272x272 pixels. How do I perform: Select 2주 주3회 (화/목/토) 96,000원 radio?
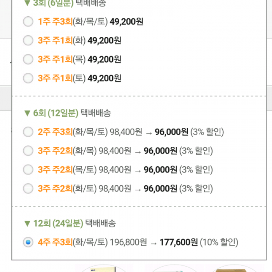point(28,132)
